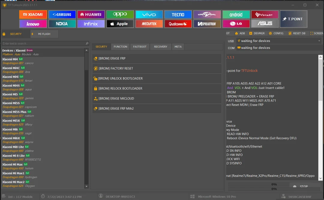This screenshot has height=200, width=324.
Task: Open the ADB toolbar item
Action: point(240,33)
